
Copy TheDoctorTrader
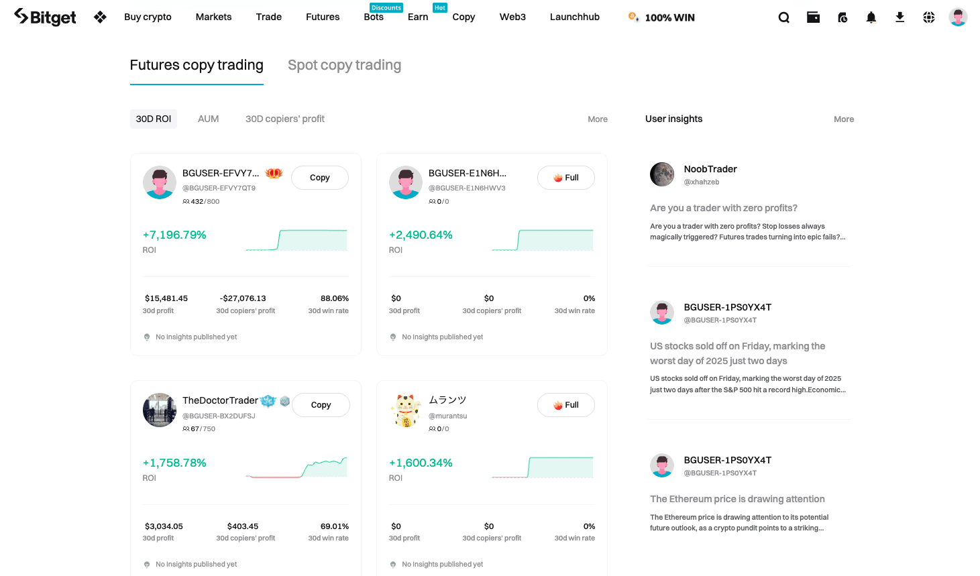(321, 405)
